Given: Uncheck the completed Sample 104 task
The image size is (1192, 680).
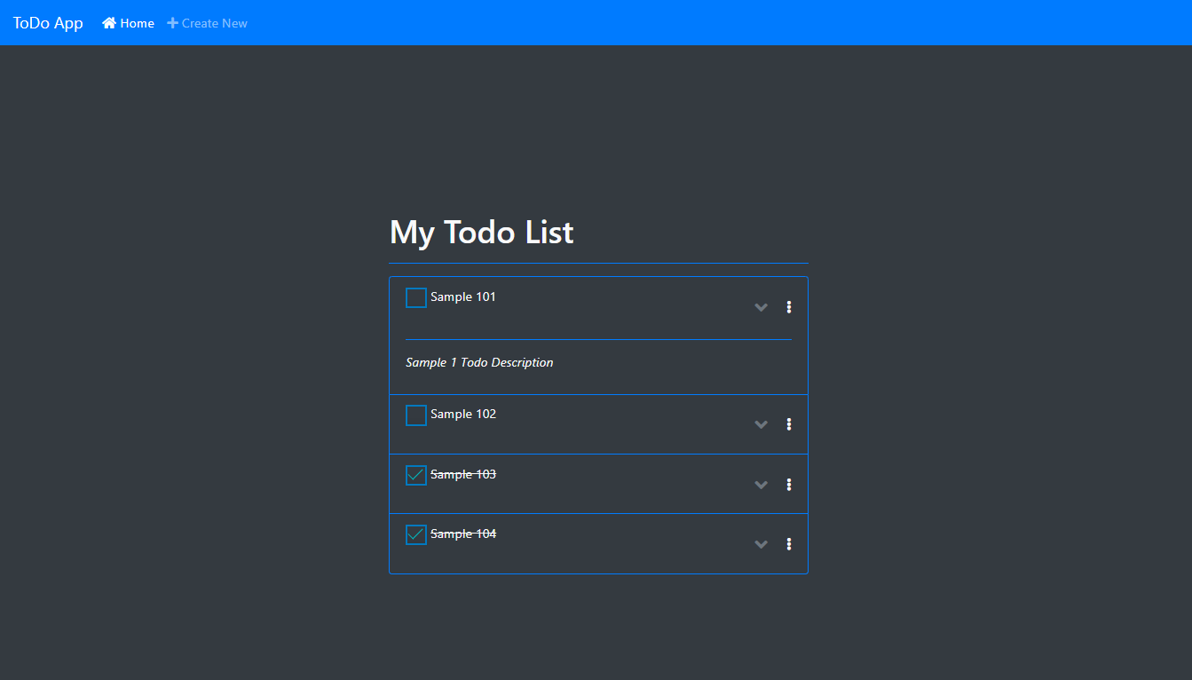Looking at the screenshot, I should pos(415,534).
